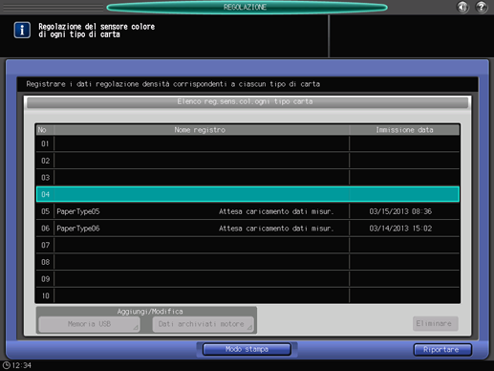Open the help question mark icon
This screenshot has width=494, height=371.
pos(482,7)
